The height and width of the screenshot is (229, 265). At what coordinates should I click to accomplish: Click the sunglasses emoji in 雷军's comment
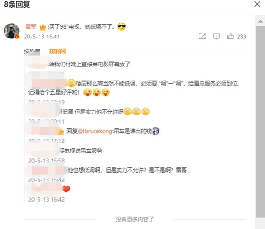pos(121,26)
